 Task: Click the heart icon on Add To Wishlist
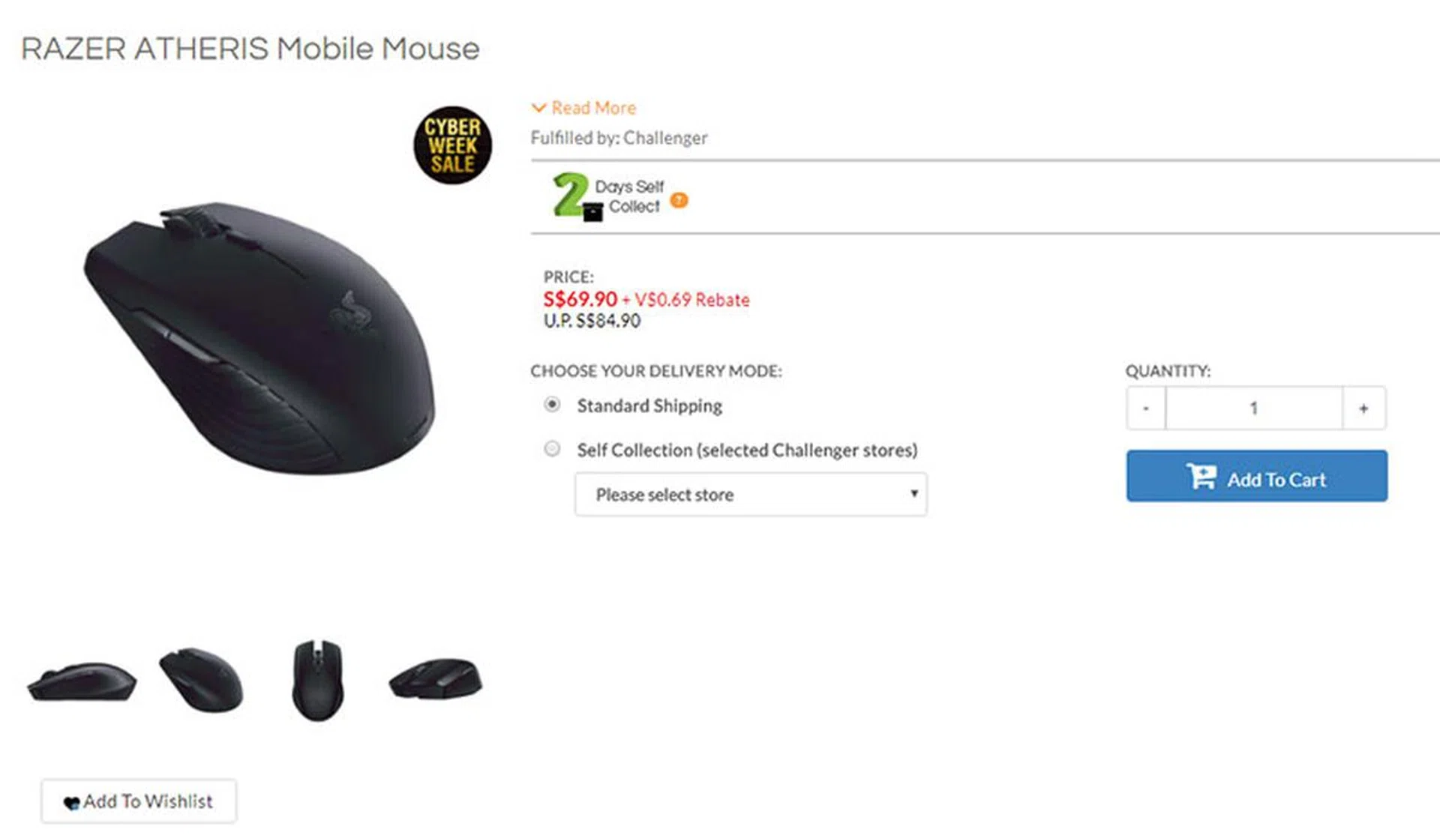71,803
